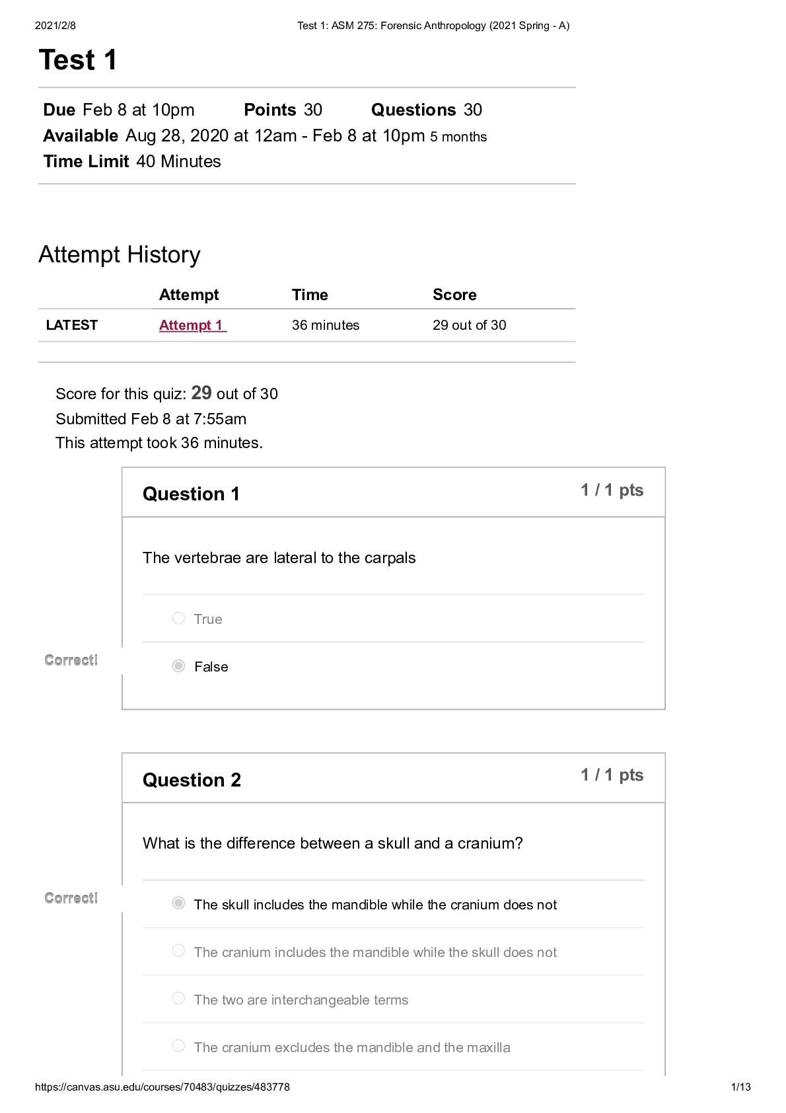Pick "The cranium excludes the mandible and the maxilla"
This screenshot has height=1113, width=786.
(178, 1046)
